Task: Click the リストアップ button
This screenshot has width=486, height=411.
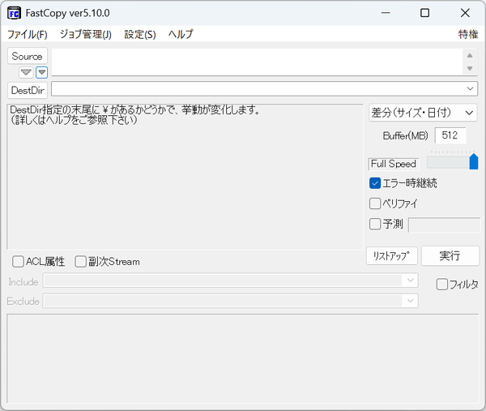Action: click(392, 256)
